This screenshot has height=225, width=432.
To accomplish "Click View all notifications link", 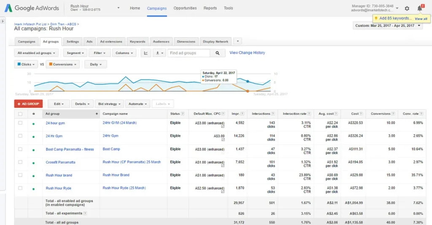I will 421,19.
